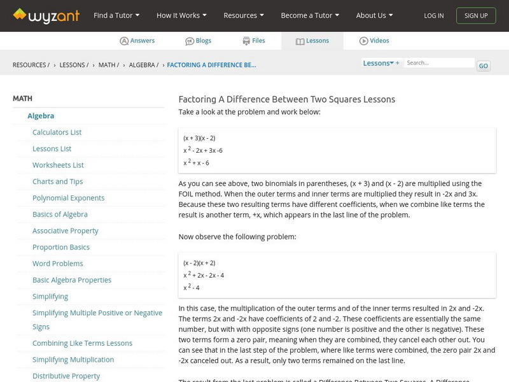This screenshot has height=382, width=509.
Task: Click the Wyzant logo
Action: (x=46, y=15)
